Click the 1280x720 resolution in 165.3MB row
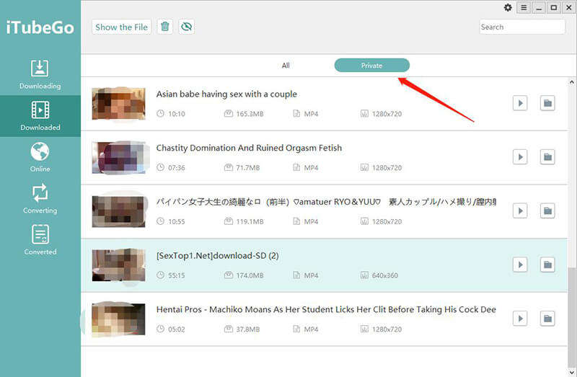Screen dimensions: 577x377 click(387, 114)
